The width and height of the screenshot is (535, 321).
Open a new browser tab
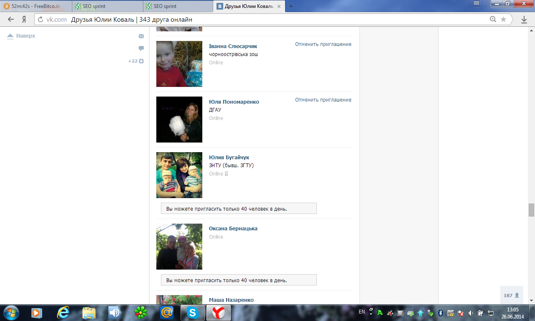(x=291, y=6)
